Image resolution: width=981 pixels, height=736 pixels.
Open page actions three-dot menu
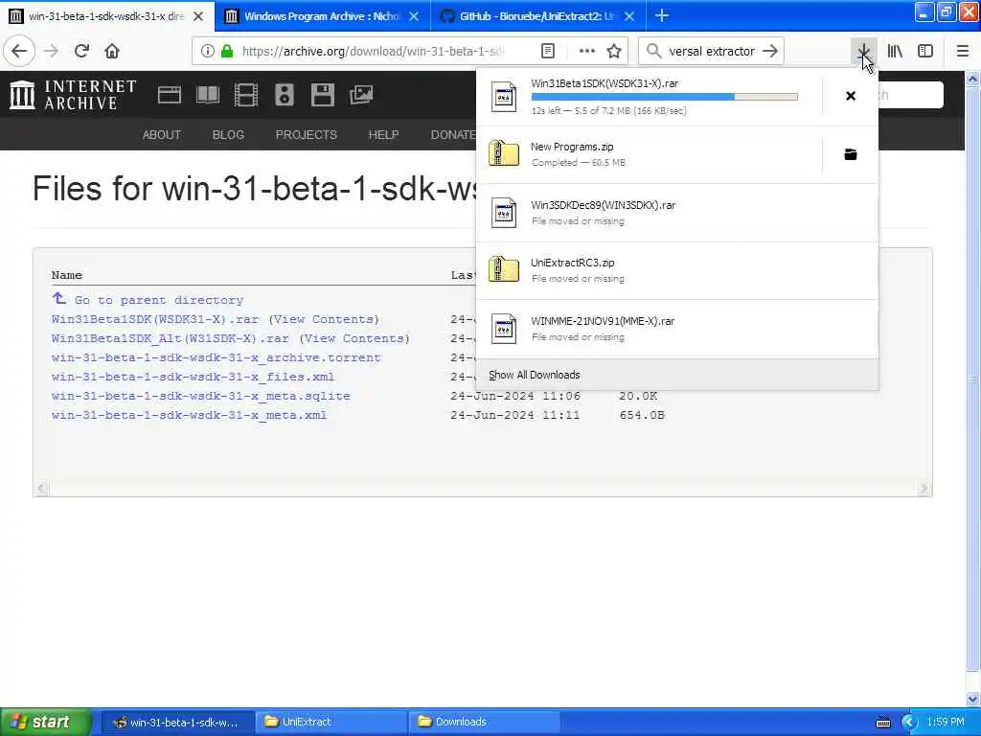tap(586, 52)
